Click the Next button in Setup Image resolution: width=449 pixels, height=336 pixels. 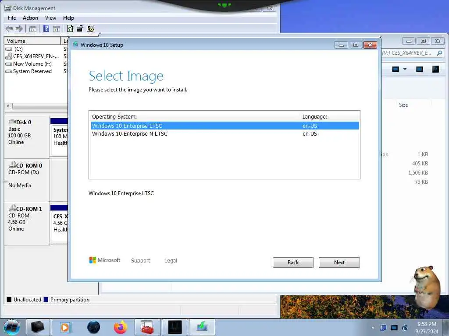tap(339, 262)
